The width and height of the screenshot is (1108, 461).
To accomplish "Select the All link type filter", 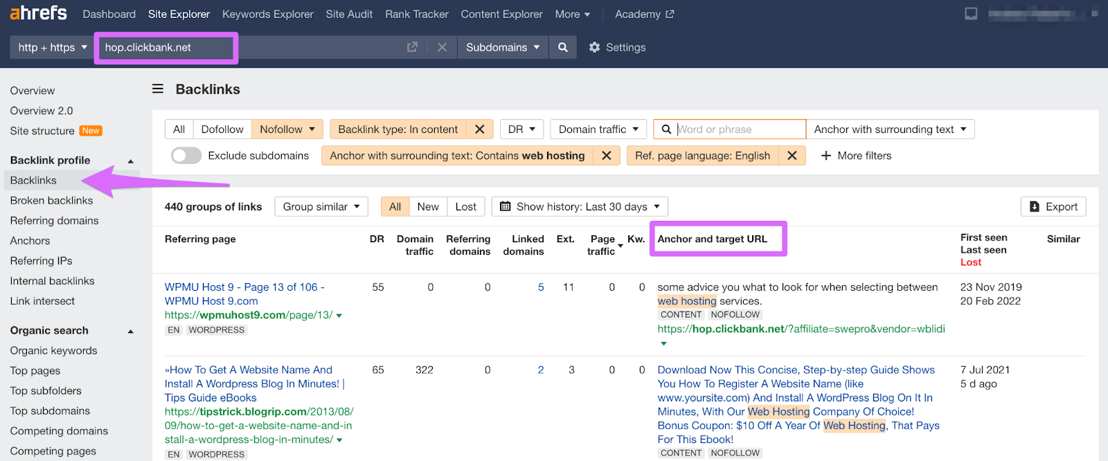I will tap(179, 129).
